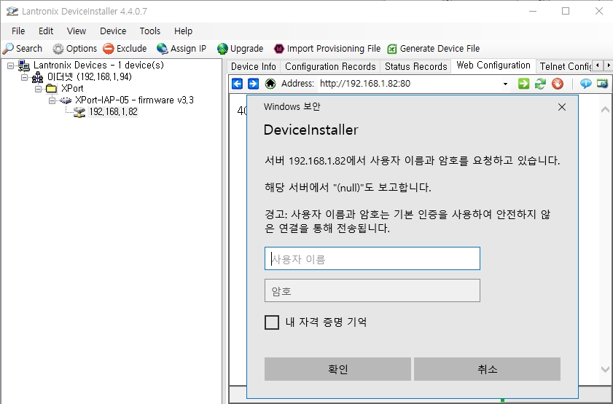Image resolution: width=613 pixels, height=404 pixels.
Task: Click Assign IP in the toolbar
Action: coord(181,48)
